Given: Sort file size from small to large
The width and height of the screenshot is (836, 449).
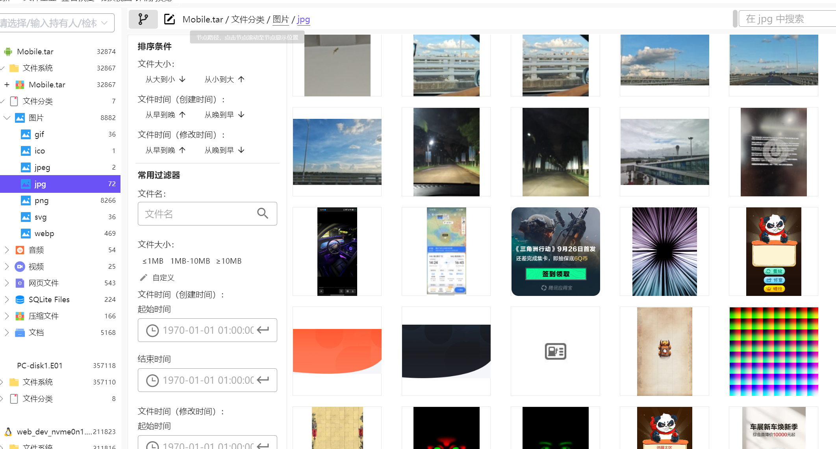Looking at the screenshot, I should (x=224, y=79).
